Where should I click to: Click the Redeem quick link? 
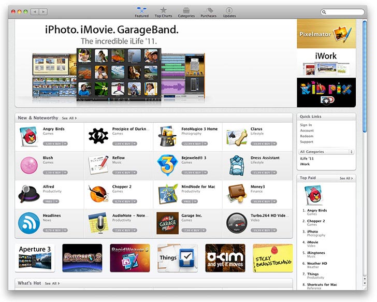coord(307,136)
